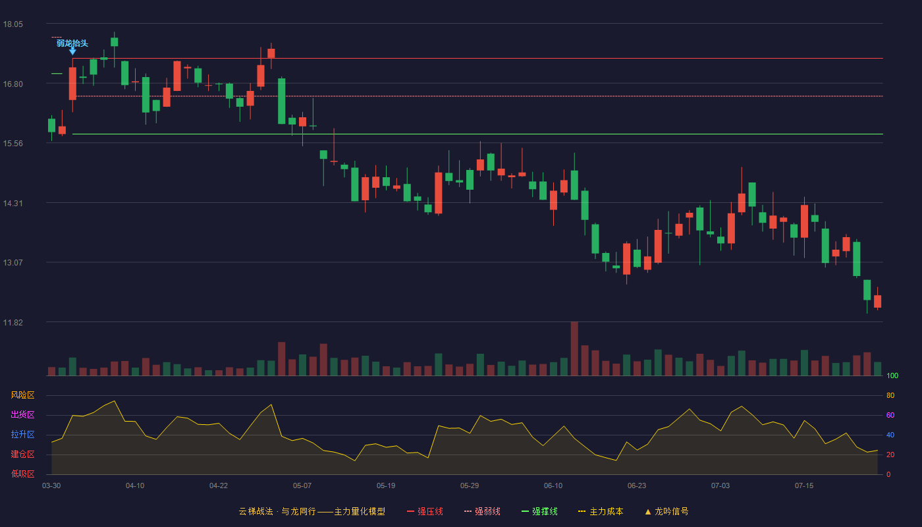Click the 13.07 price axis label
The image size is (922, 527).
coord(13,263)
